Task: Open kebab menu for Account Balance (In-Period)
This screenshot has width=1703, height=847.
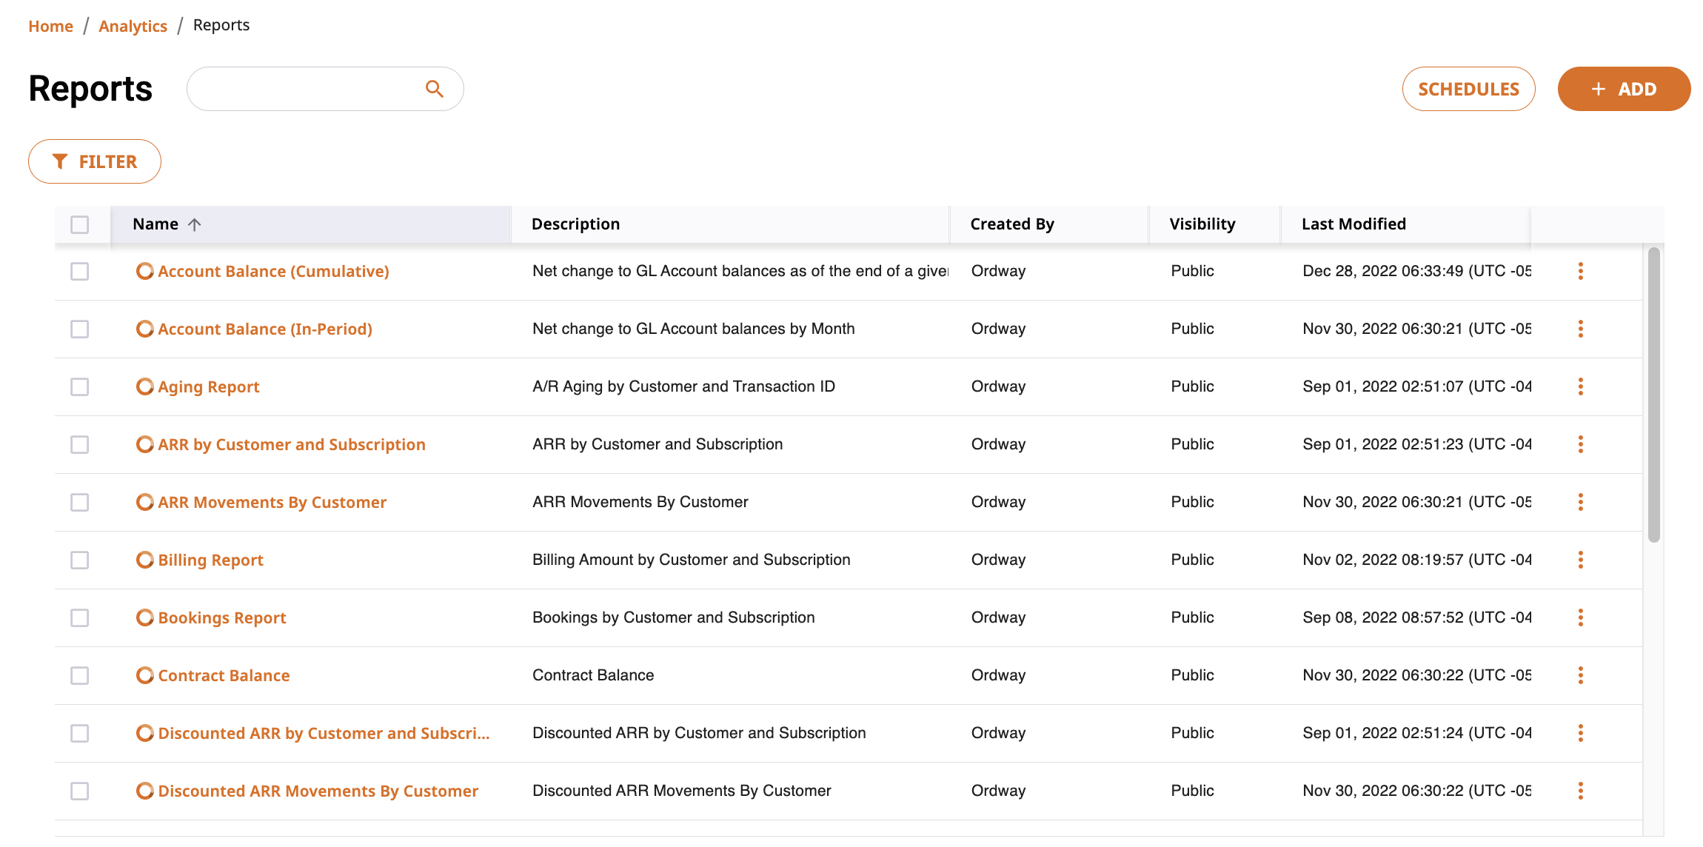Action: coord(1580,329)
